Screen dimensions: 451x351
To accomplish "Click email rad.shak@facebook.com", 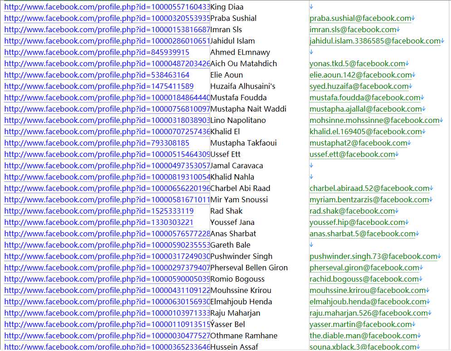I will tap(353, 211).
